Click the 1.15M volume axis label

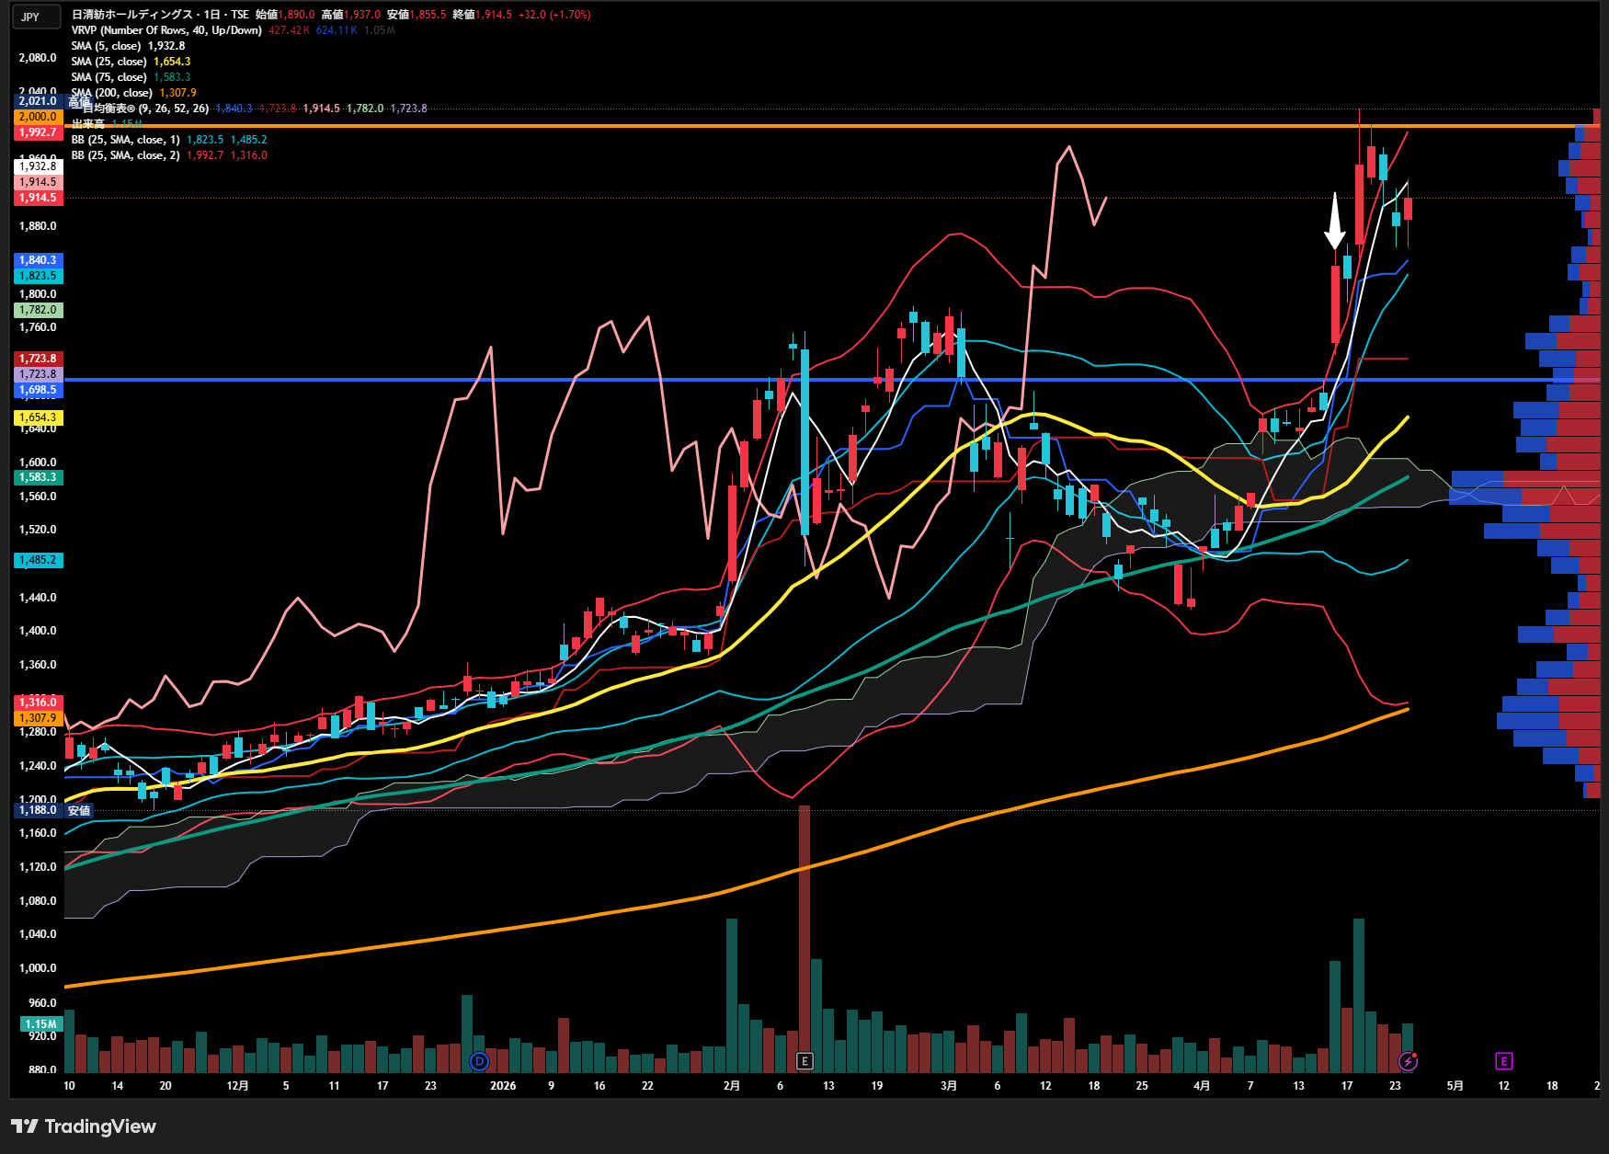click(40, 1023)
